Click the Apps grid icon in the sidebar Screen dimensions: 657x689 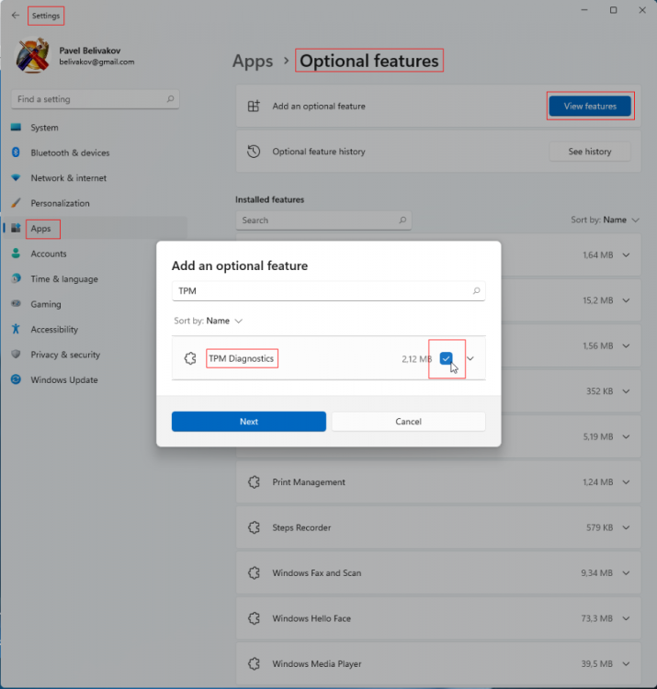coord(16,228)
